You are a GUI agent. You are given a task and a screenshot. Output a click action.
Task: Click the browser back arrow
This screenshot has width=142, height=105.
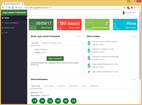coord(3,8)
